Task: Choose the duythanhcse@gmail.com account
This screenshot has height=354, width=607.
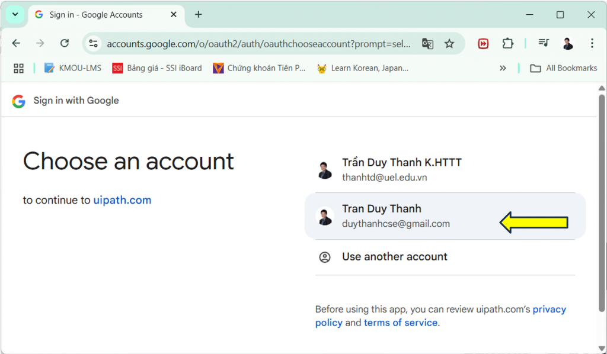Action: click(445, 216)
